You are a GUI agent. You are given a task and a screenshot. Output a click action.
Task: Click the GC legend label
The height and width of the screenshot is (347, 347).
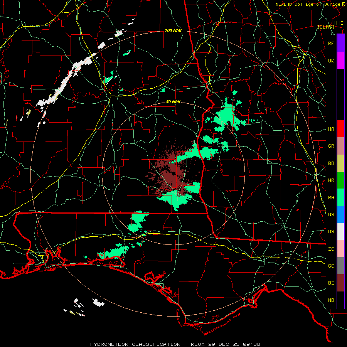click(x=331, y=266)
